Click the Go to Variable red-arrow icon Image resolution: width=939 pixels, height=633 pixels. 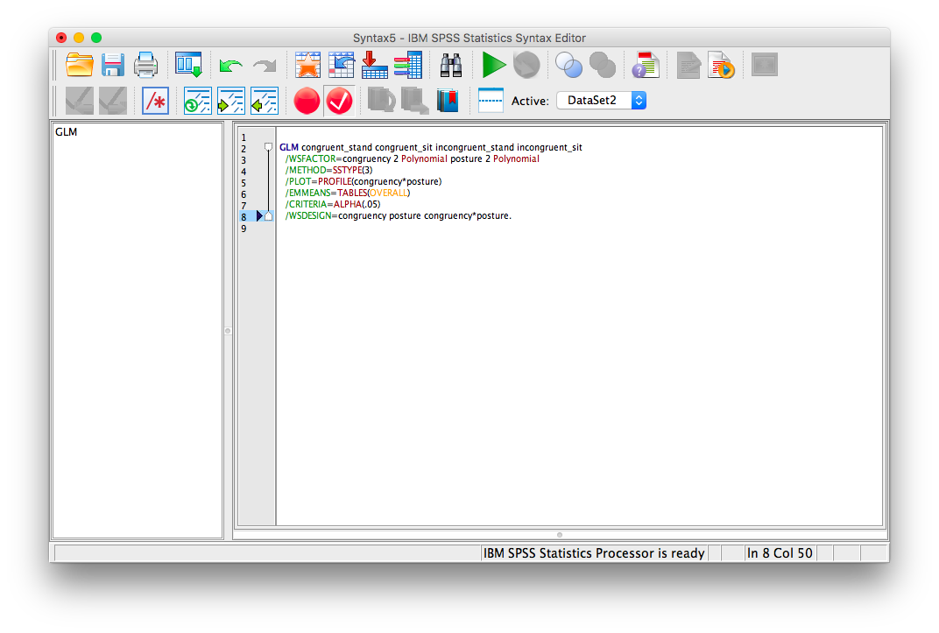click(374, 65)
